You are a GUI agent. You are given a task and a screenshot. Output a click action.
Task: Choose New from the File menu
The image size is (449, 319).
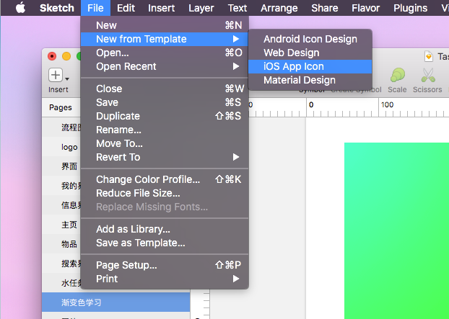(165, 25)
